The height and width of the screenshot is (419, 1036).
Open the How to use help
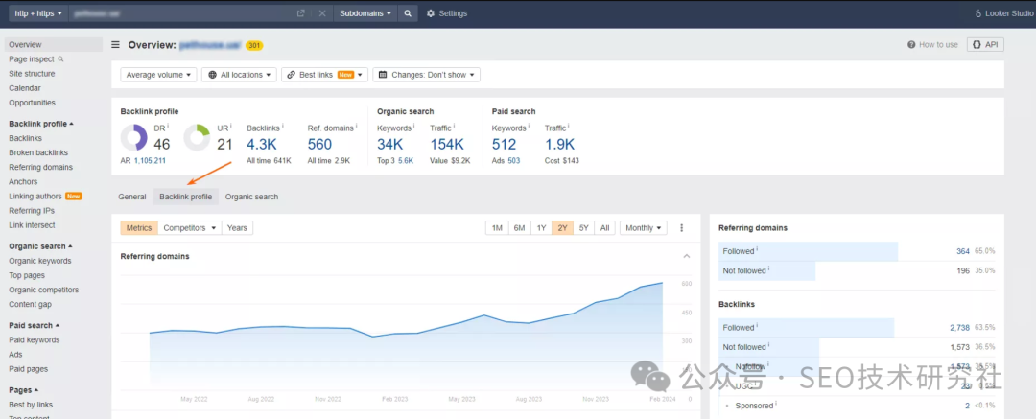coord(932,45)
